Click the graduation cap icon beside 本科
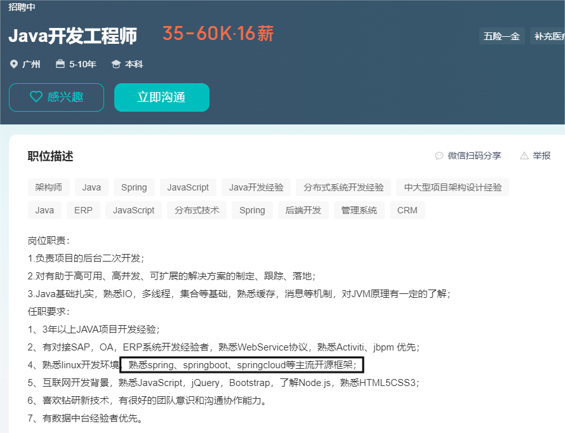This screenshot has width=565, height=433. click(x=116, y=64)
